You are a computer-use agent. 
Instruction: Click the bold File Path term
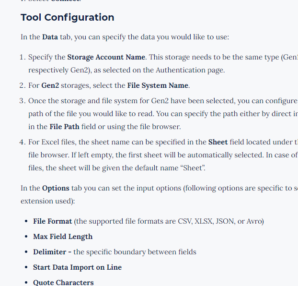tap(66, 127)
